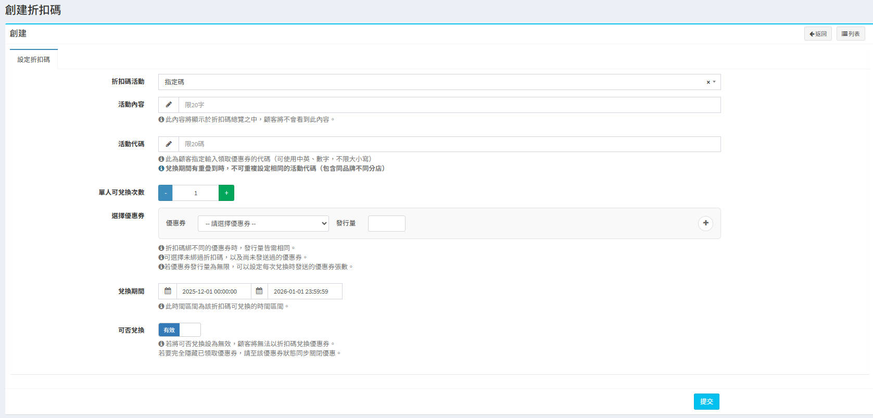
Task: Click the 發行量 input box
Action: pos(386,223)
